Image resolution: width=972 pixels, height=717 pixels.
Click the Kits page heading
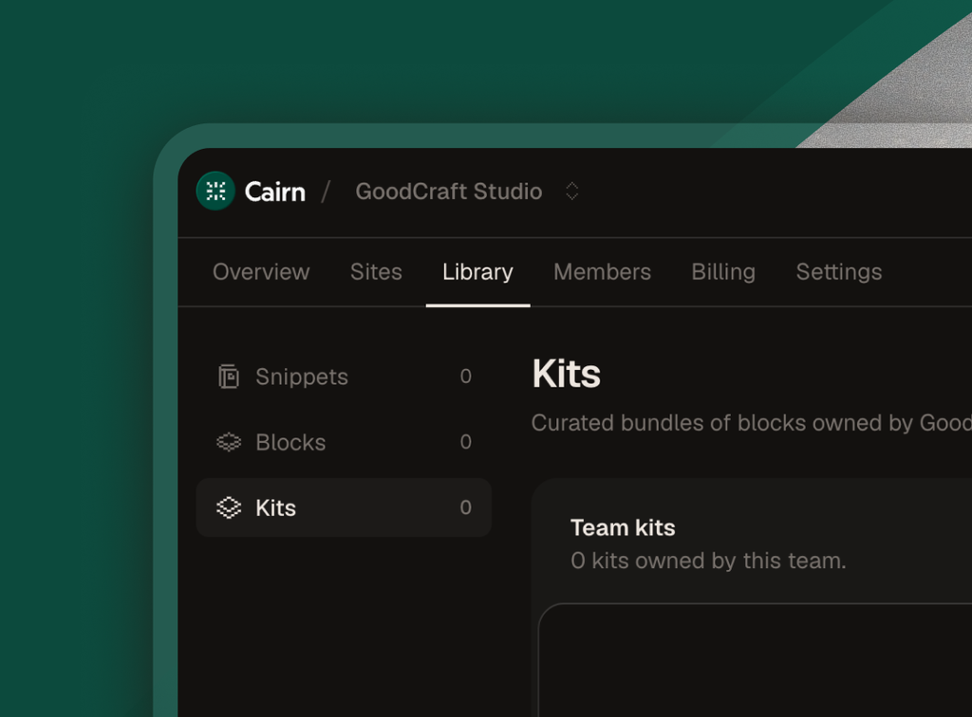pyautogui.click(x=566, y=374)
